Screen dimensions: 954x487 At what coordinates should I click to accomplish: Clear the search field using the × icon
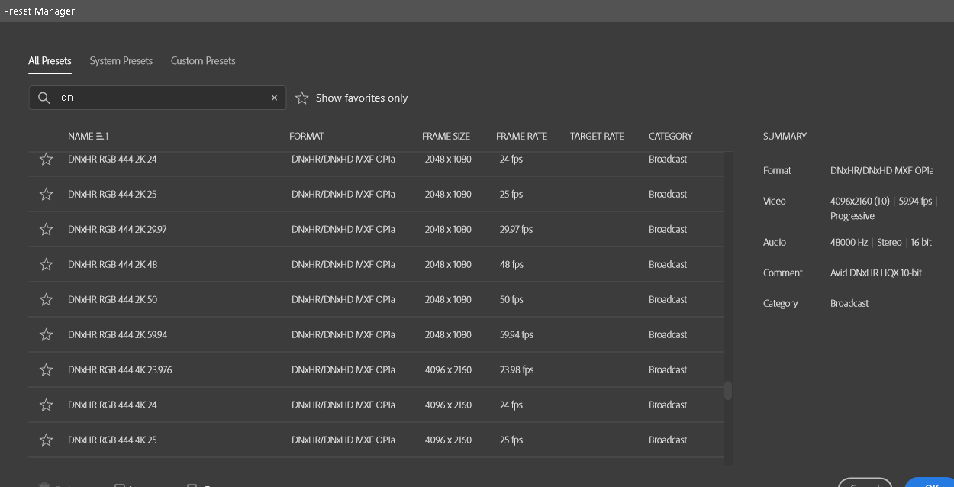click(x=274, y=98)
